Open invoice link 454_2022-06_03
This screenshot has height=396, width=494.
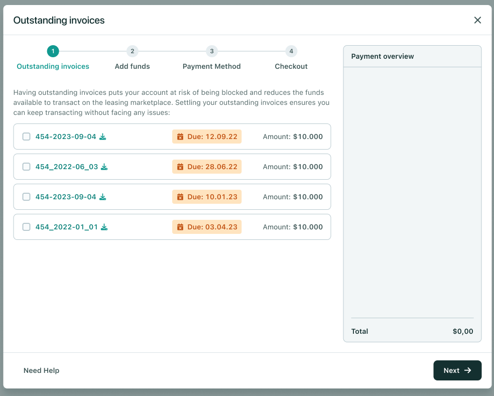[66, 167]
